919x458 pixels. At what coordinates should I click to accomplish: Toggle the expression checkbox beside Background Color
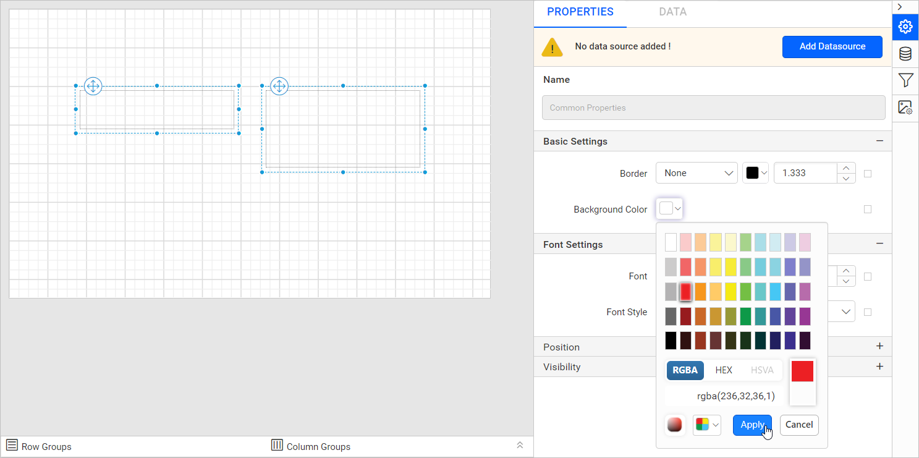click(868, 209)
